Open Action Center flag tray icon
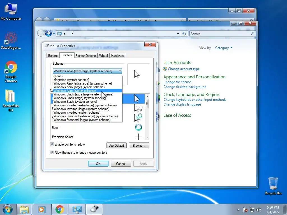This screenshot has width=287, height=215. pyautogui.click(x=245, y=210)
